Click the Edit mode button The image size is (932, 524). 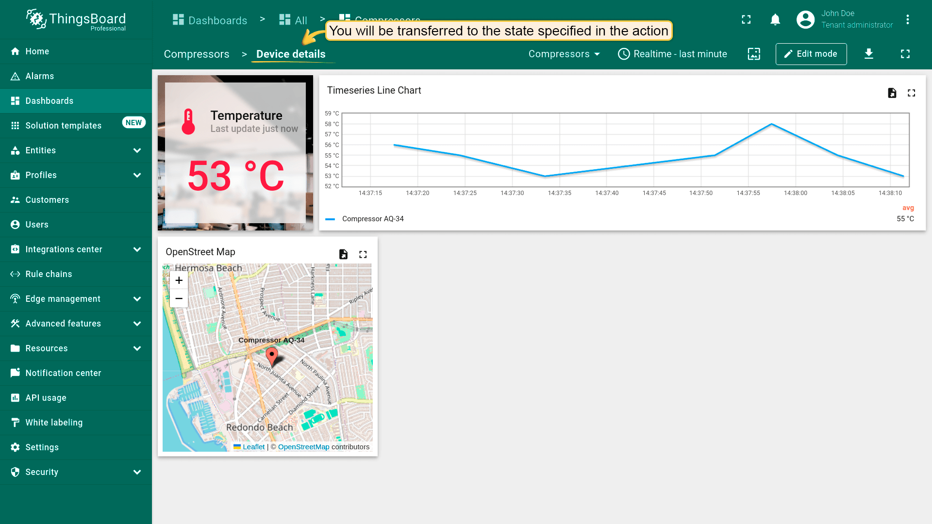click(x=811, y=54)
